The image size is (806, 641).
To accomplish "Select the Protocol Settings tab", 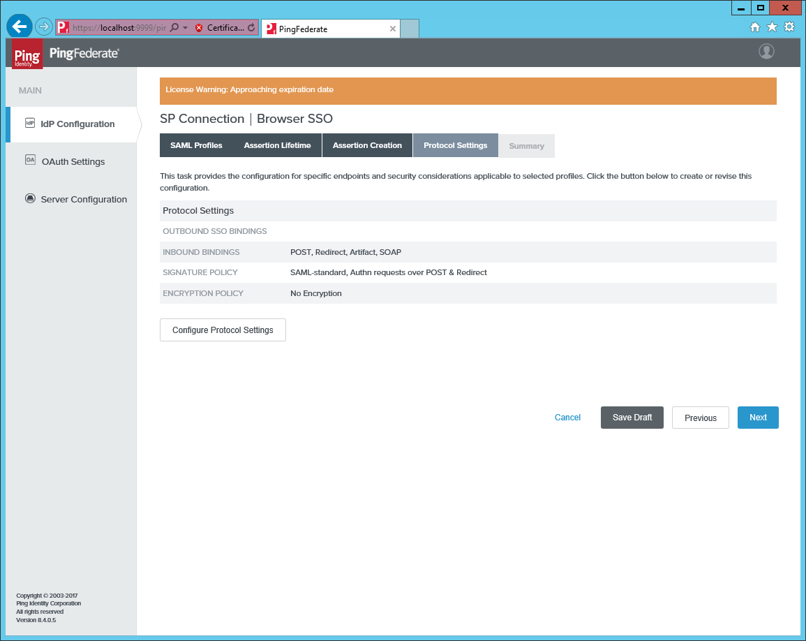I will coord(456,146).
